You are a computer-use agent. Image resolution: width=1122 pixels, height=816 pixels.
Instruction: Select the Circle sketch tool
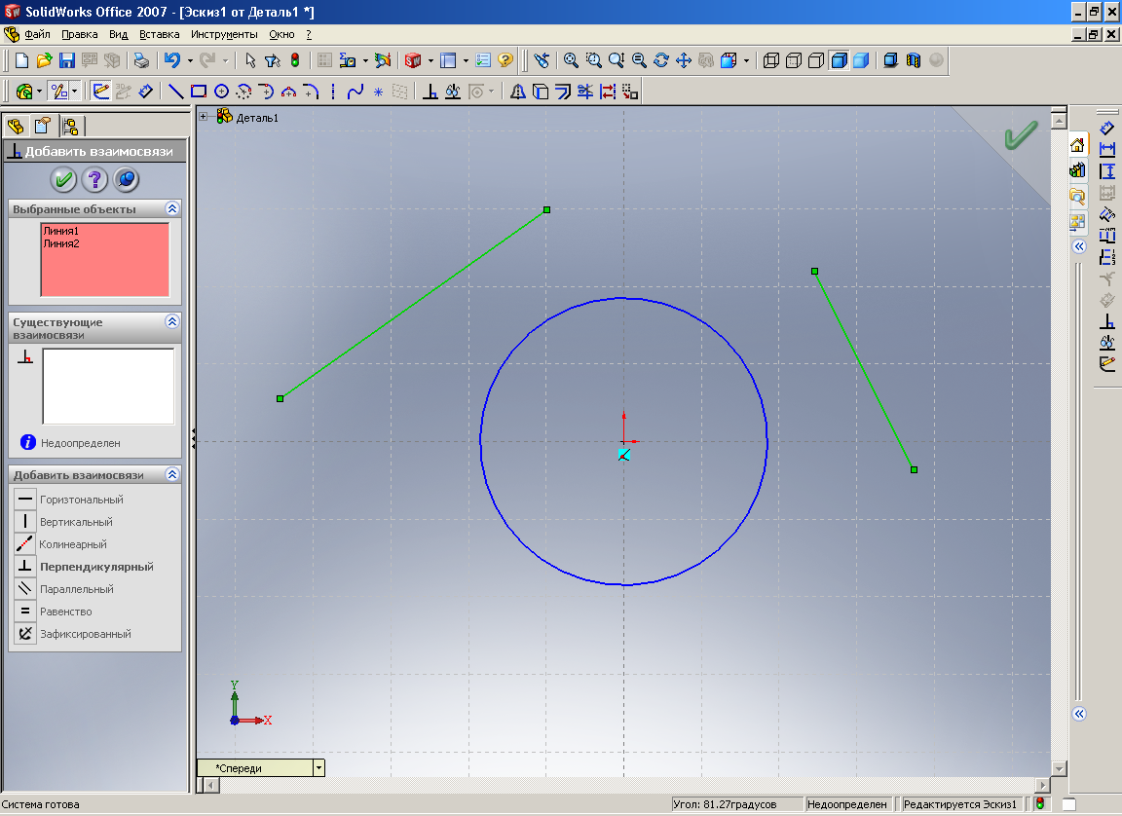coord(221,92)
